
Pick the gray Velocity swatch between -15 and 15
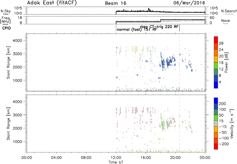click(x=216, y=123)
